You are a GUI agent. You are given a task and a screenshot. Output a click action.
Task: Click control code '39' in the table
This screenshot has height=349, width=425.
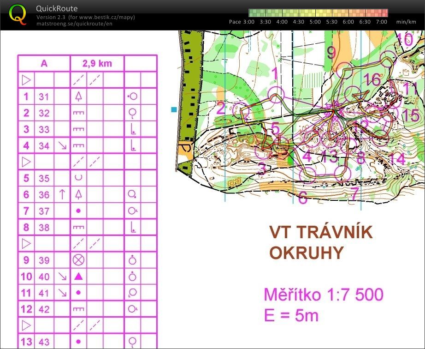tap(44, 260)
